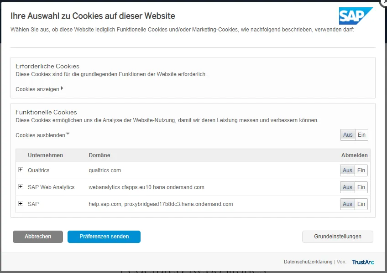Close the cookie dialog with X
387x273 pixels.
coord(384,2)
